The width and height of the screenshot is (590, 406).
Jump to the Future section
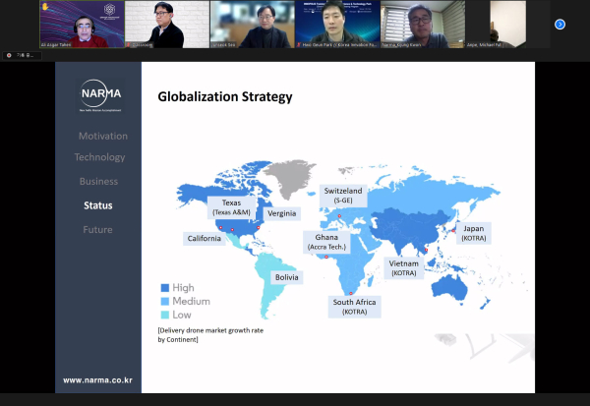98,229
